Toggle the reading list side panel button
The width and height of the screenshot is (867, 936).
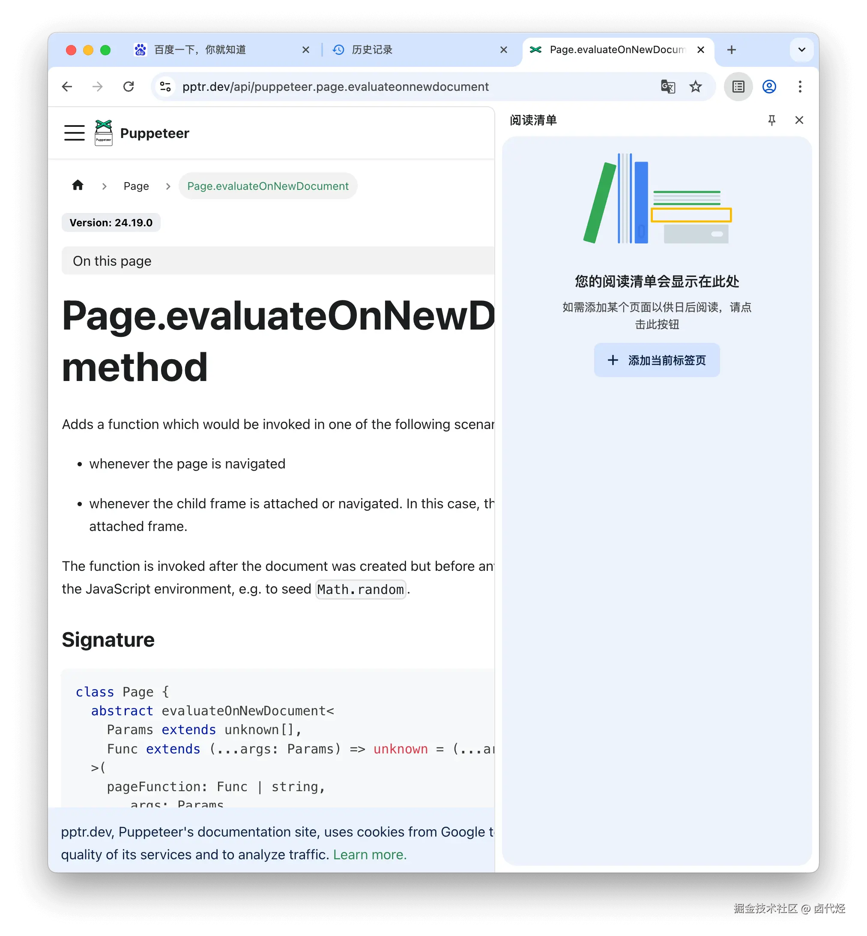(738, 87)
